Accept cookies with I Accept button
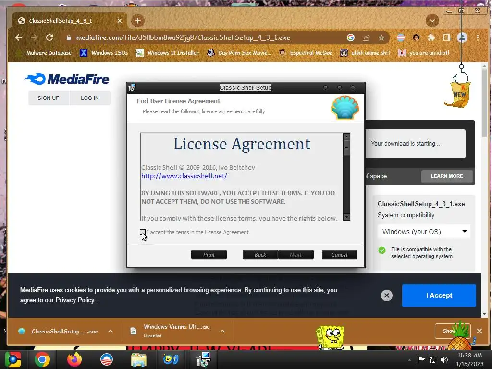This screenshot has width=492, height=369. click(x=439, y=295)
